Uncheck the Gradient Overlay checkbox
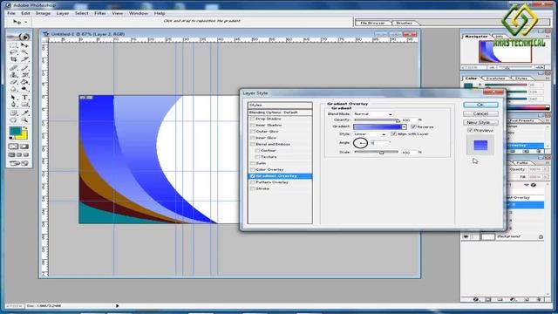This screenshot has width=558, height=314. [253, 176]
